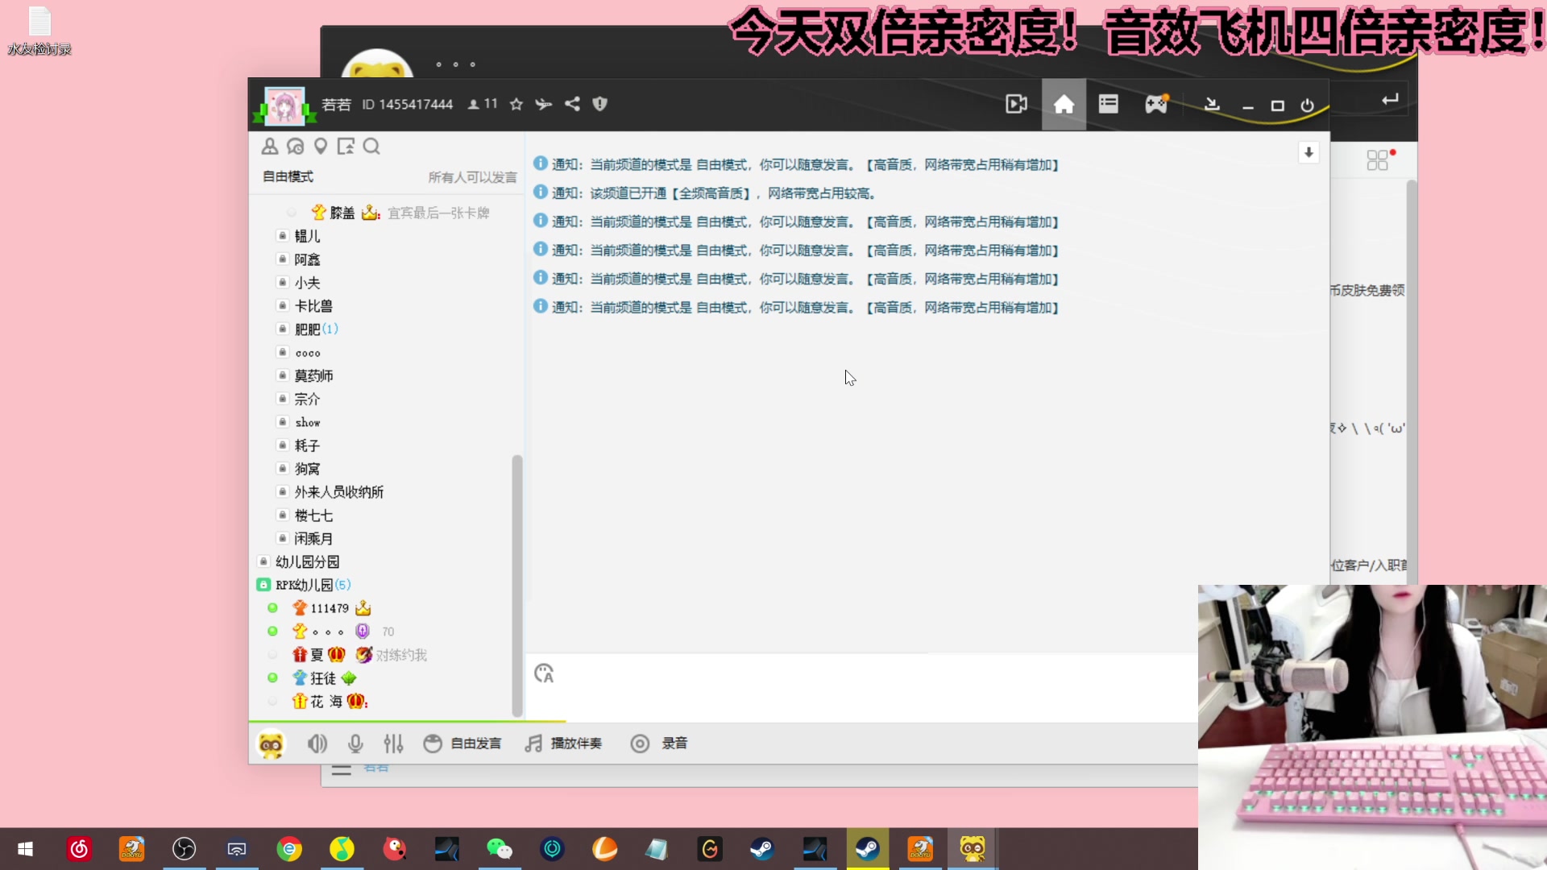Open the audio mixer sliders icon
This screenshot has width=1547, height=870.
[x=393, y=743]
